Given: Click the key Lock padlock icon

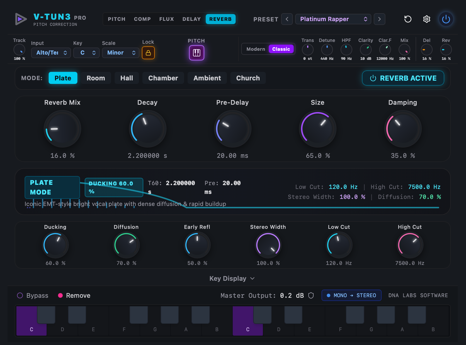Looking at the screenshot, I should [x=148, y=53].
